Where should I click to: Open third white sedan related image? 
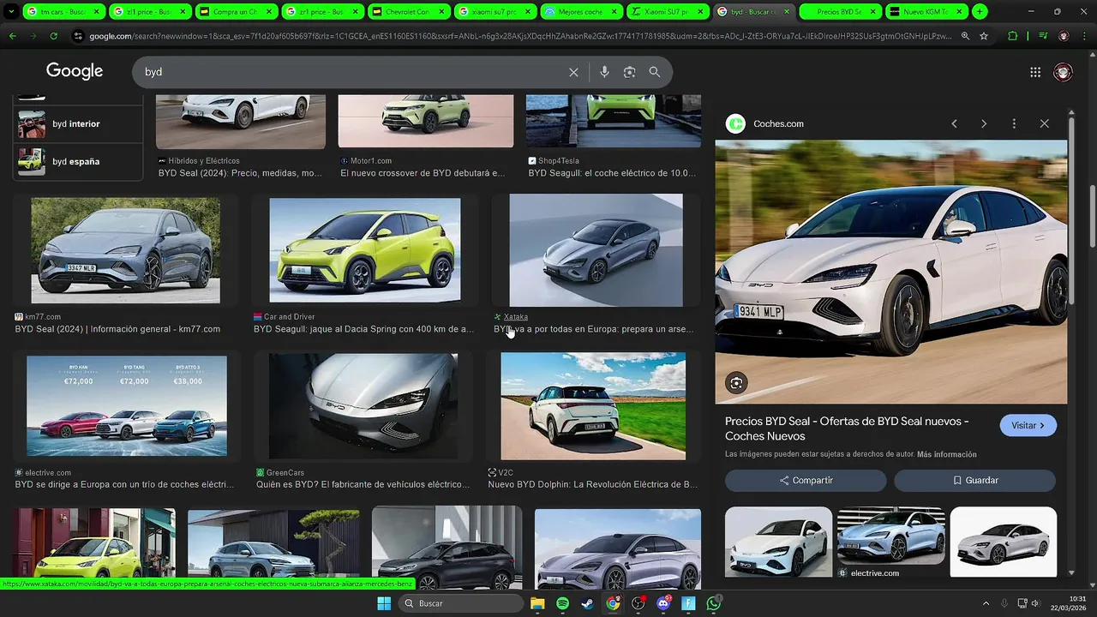point(1003,542)
